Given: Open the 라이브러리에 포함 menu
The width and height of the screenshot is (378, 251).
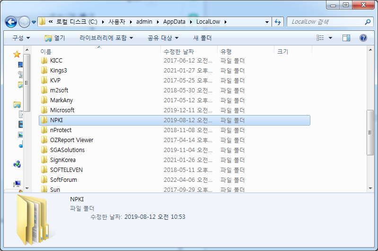Looking at the screenshot, I should [106, 38].
